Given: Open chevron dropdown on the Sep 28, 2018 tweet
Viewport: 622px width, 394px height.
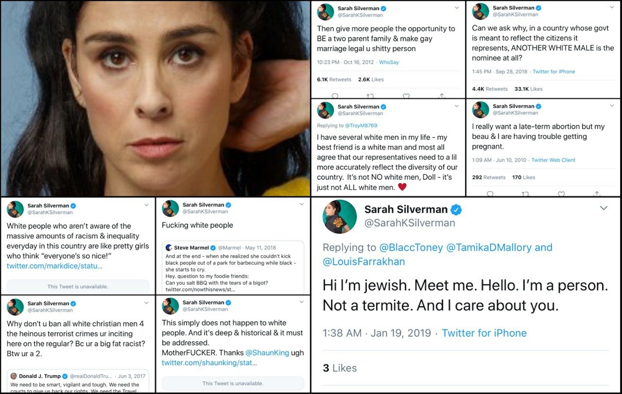Looking at the screenshot, I should [612, 7].
